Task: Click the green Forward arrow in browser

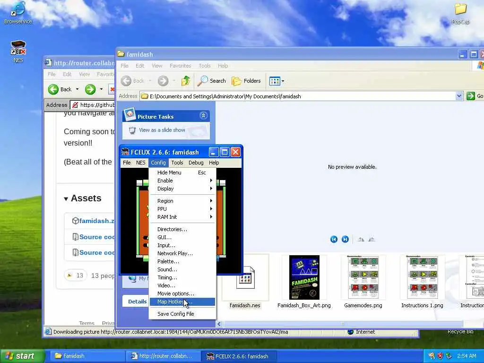Action: click(90, 89)
